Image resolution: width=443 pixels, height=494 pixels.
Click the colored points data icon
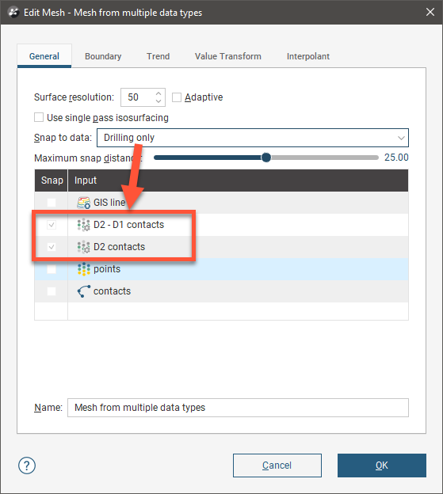84,269
